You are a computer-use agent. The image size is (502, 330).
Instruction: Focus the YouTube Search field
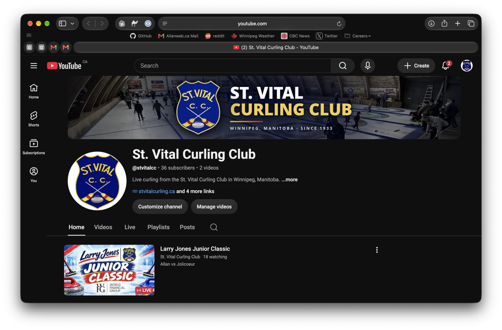pyautogui.click(x=232, y=65)
